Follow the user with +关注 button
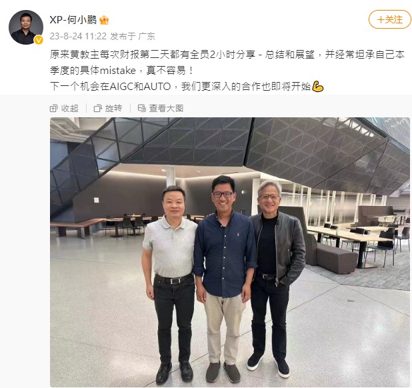412x388 pixels. [389, 19]
